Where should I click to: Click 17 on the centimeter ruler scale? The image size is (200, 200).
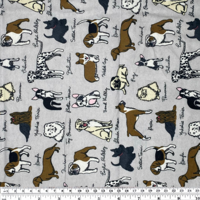coord(135,191)
